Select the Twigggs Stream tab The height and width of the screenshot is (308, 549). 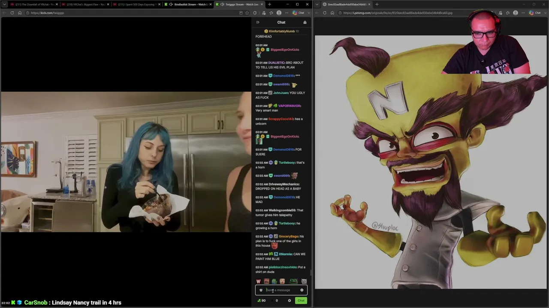click(x=239, y=4)
